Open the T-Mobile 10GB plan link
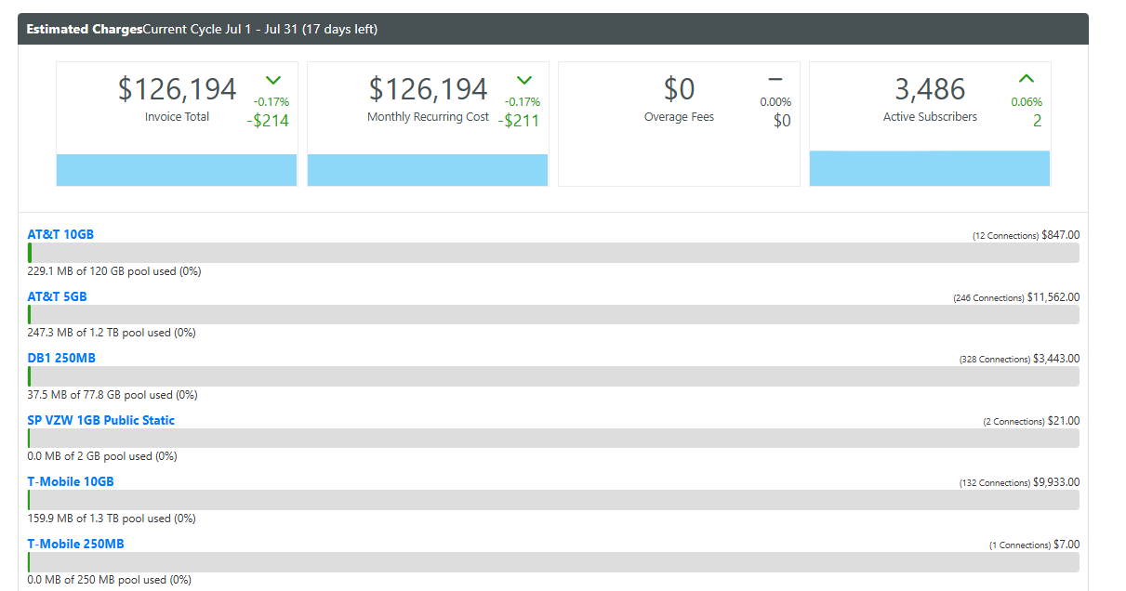Viewport: 1126px width, 591px height. 71,481
